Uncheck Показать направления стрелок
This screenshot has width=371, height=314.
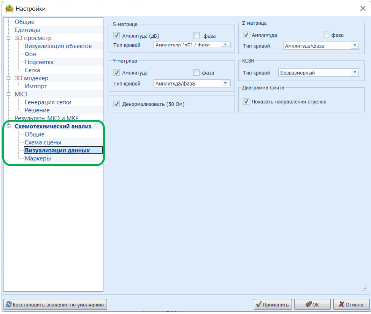(246, 101)
